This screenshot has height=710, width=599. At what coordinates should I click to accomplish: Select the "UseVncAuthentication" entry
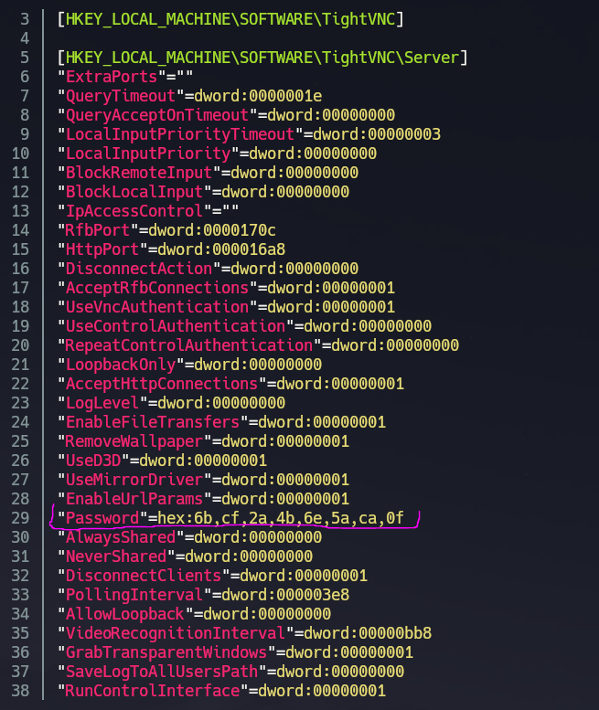pos(226,307)
